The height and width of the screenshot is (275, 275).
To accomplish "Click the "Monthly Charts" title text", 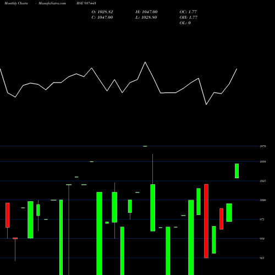I will tap(16, 3).
